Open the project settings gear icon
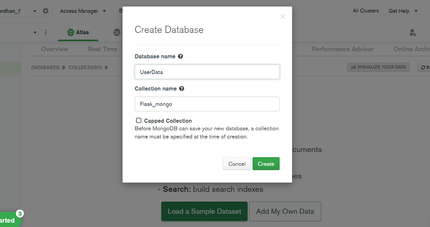 click(x=46, y=11)
